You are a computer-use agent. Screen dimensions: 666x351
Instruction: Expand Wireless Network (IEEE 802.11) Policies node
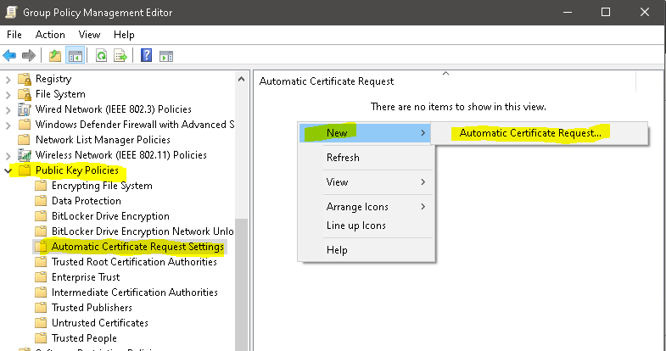tap(9, 155)
